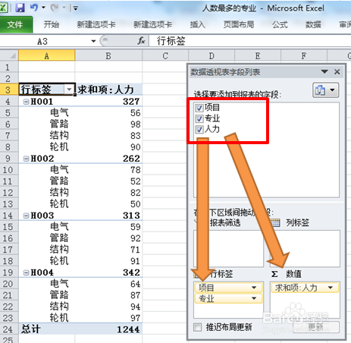Viewport: 351px width, 343px height.
Task: Select column B header
Action: 108,55
